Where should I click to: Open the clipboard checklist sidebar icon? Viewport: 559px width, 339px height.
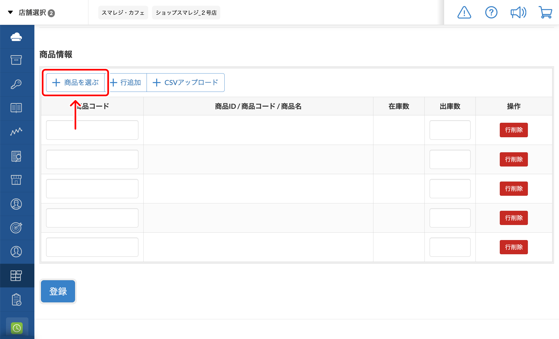(x=16, y=300)
